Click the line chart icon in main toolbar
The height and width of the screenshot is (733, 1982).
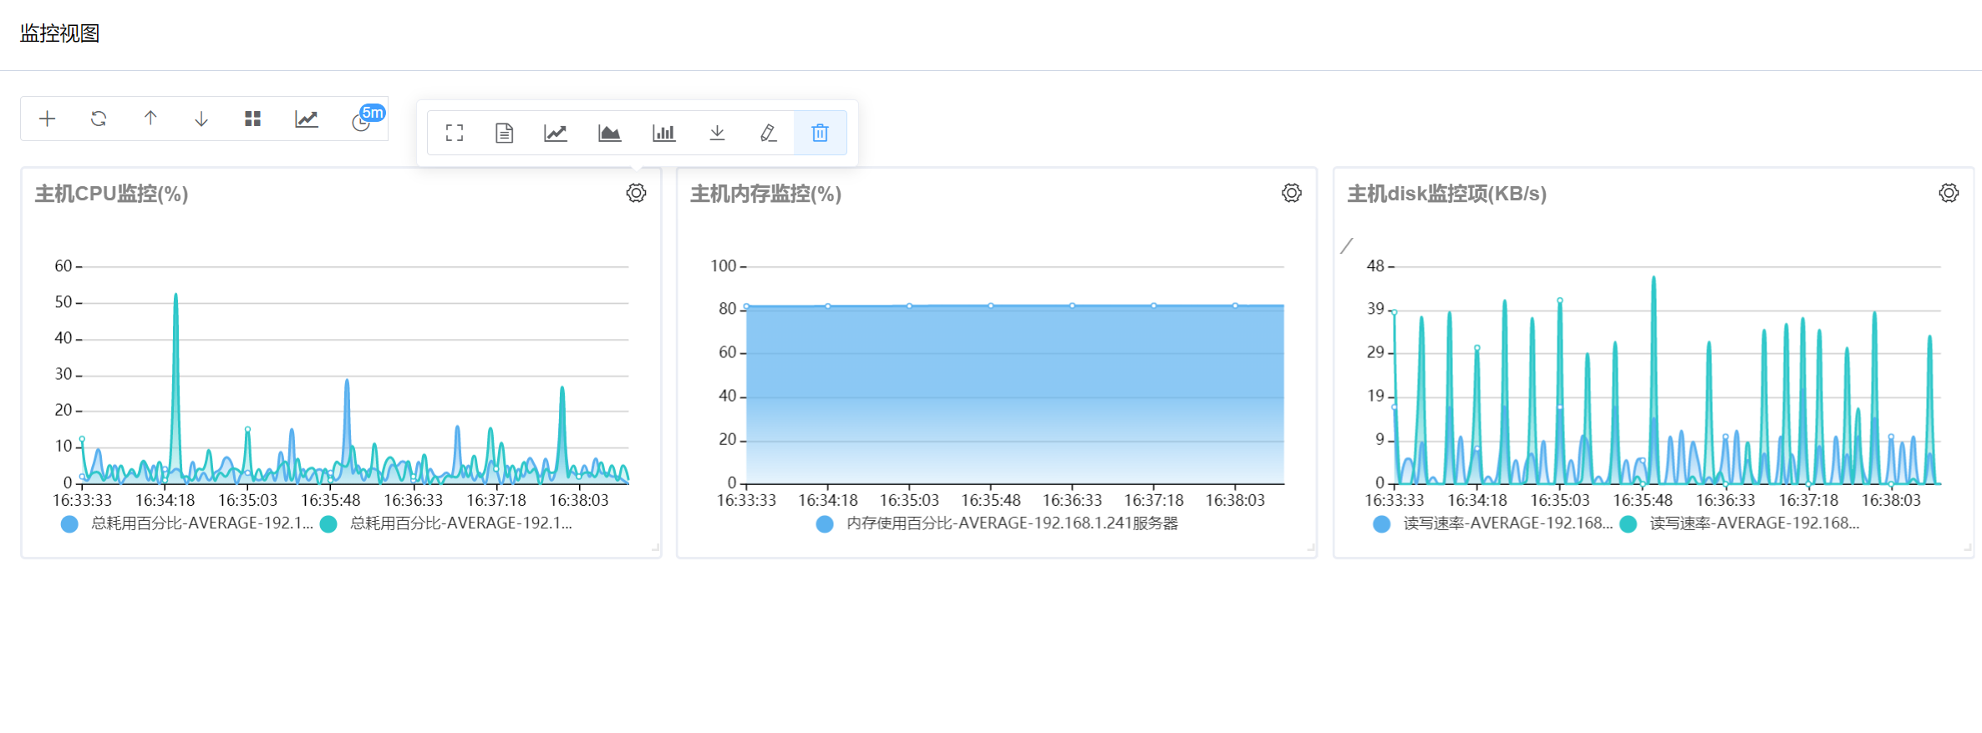307,119
